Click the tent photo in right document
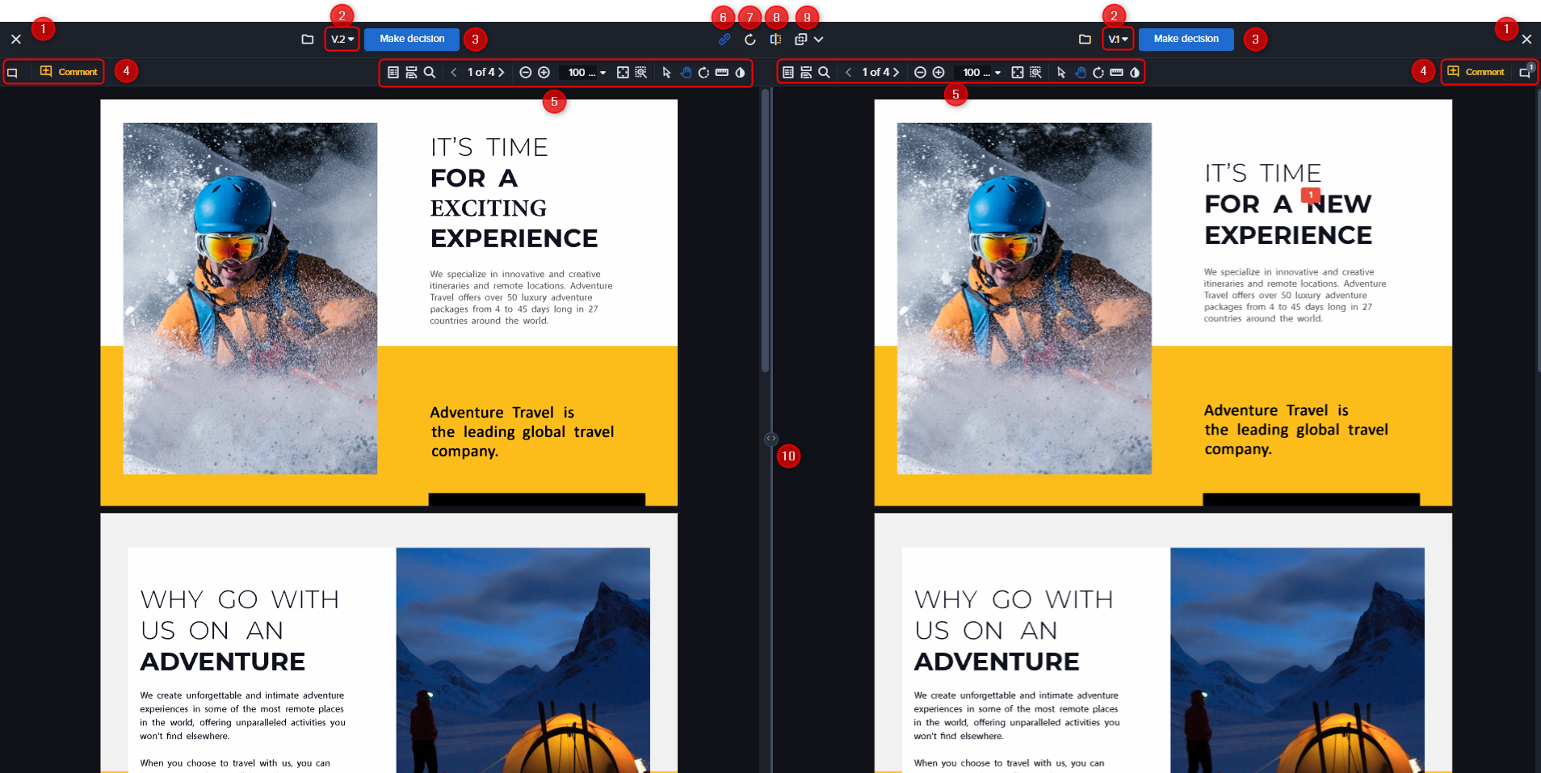Viewport: 1541px width, 773px height. [1297, 660]
